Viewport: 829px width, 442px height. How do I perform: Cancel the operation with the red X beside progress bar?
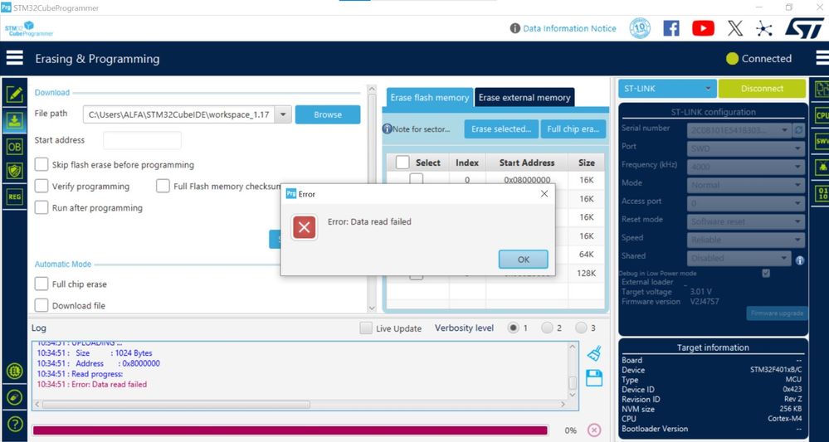pyautogui.click(x=594, y=430)
